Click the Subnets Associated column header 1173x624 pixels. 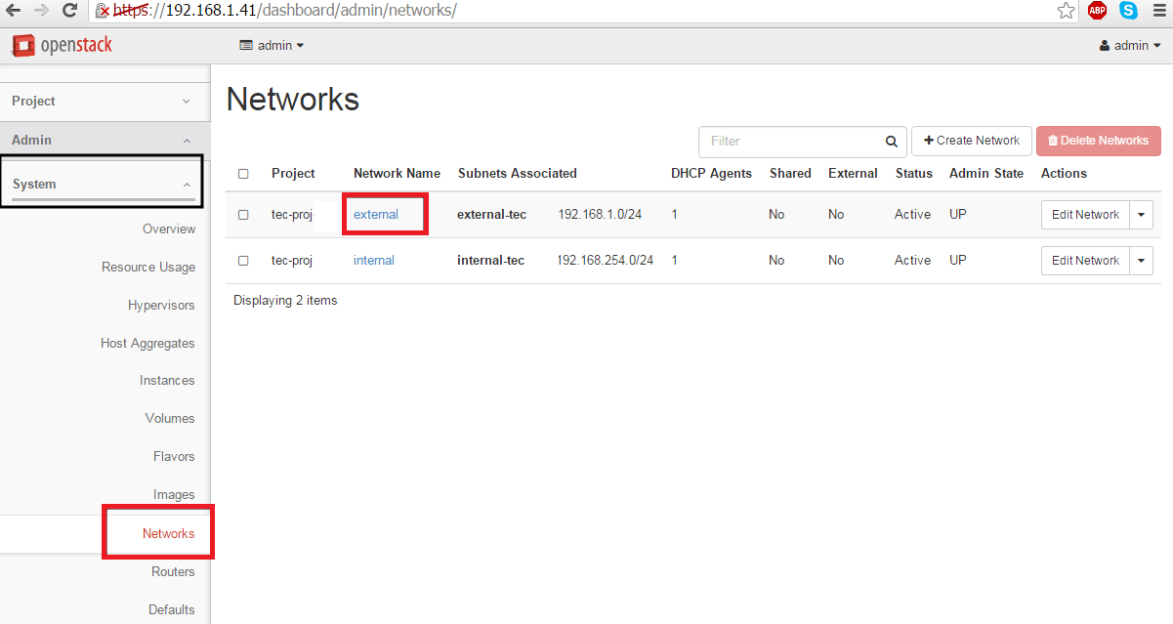tap(518, 174)
